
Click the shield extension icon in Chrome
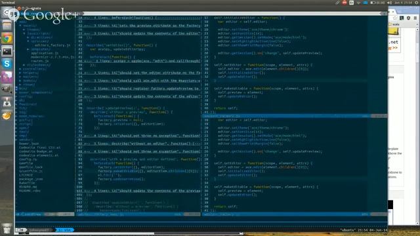[408, 18]
